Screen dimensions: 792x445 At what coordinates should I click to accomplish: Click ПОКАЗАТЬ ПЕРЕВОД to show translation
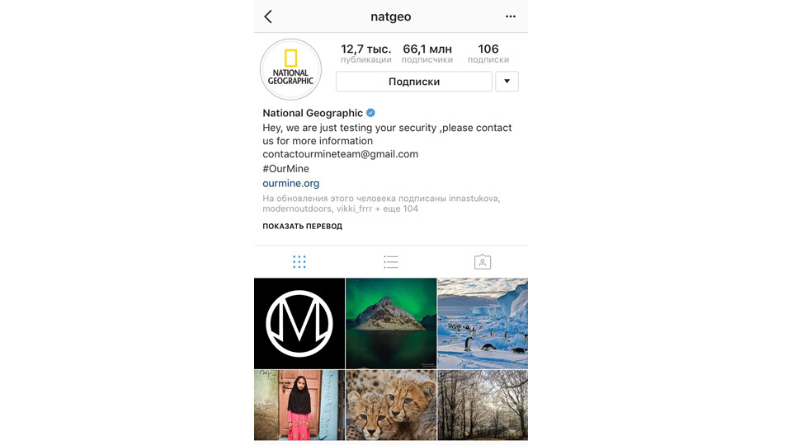point(302,226)
